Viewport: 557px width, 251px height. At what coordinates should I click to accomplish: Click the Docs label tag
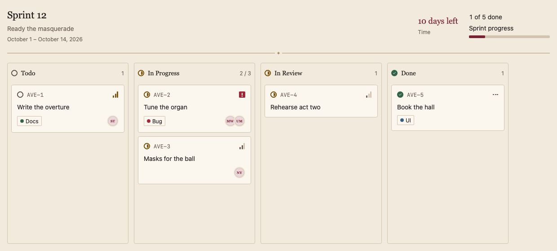pyautogui.click(x=29, y=121)
